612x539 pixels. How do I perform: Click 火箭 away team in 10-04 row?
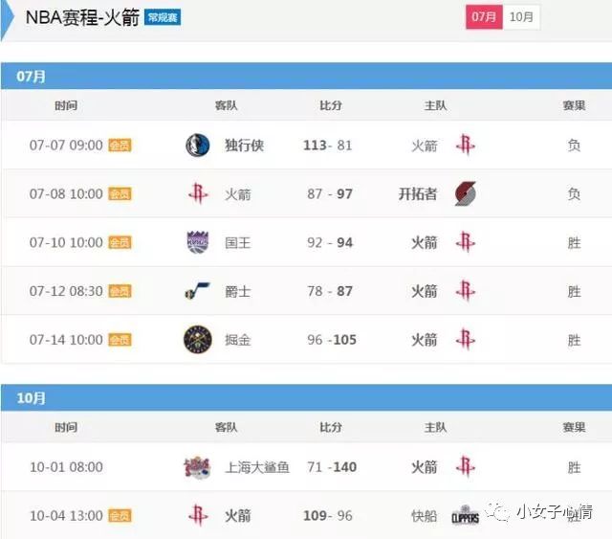coord(238,516)
